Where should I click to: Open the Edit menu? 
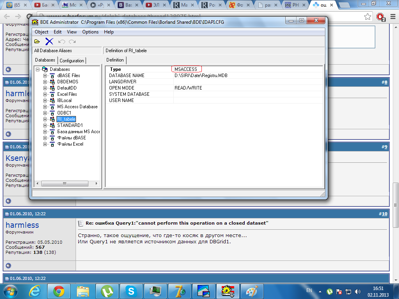[x=58, y=32]
